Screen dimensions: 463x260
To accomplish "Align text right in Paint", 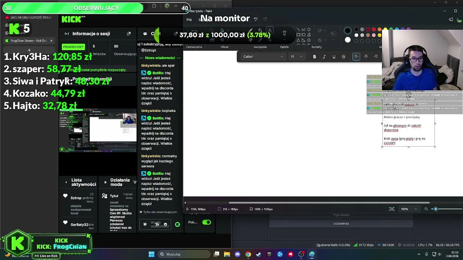I will [376, 57].
